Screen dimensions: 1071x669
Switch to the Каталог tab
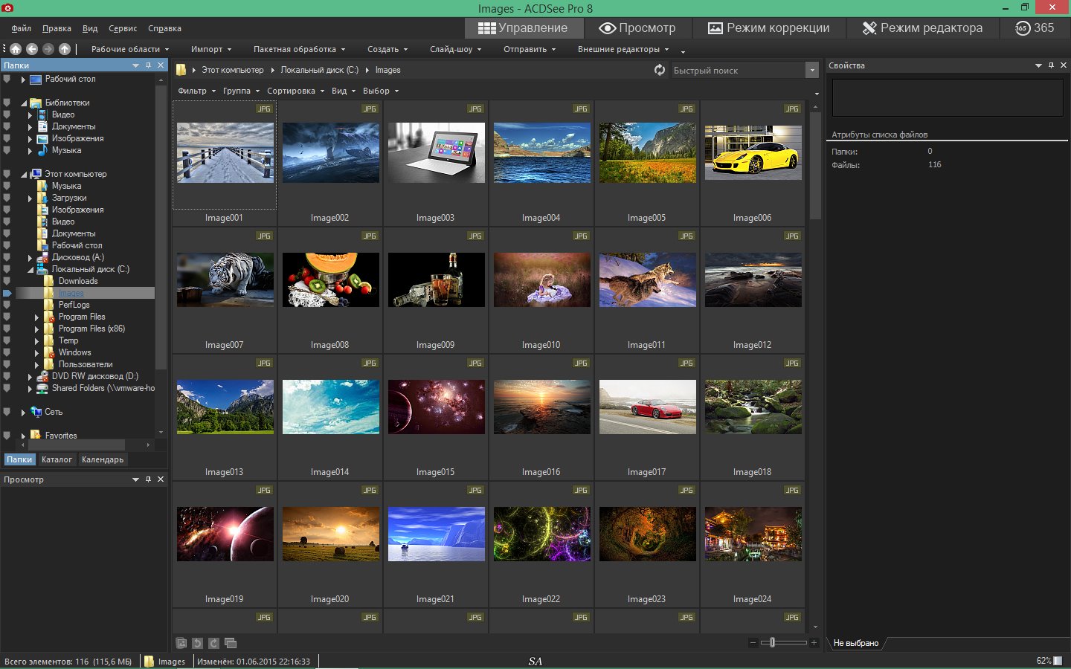click(57, 459)
